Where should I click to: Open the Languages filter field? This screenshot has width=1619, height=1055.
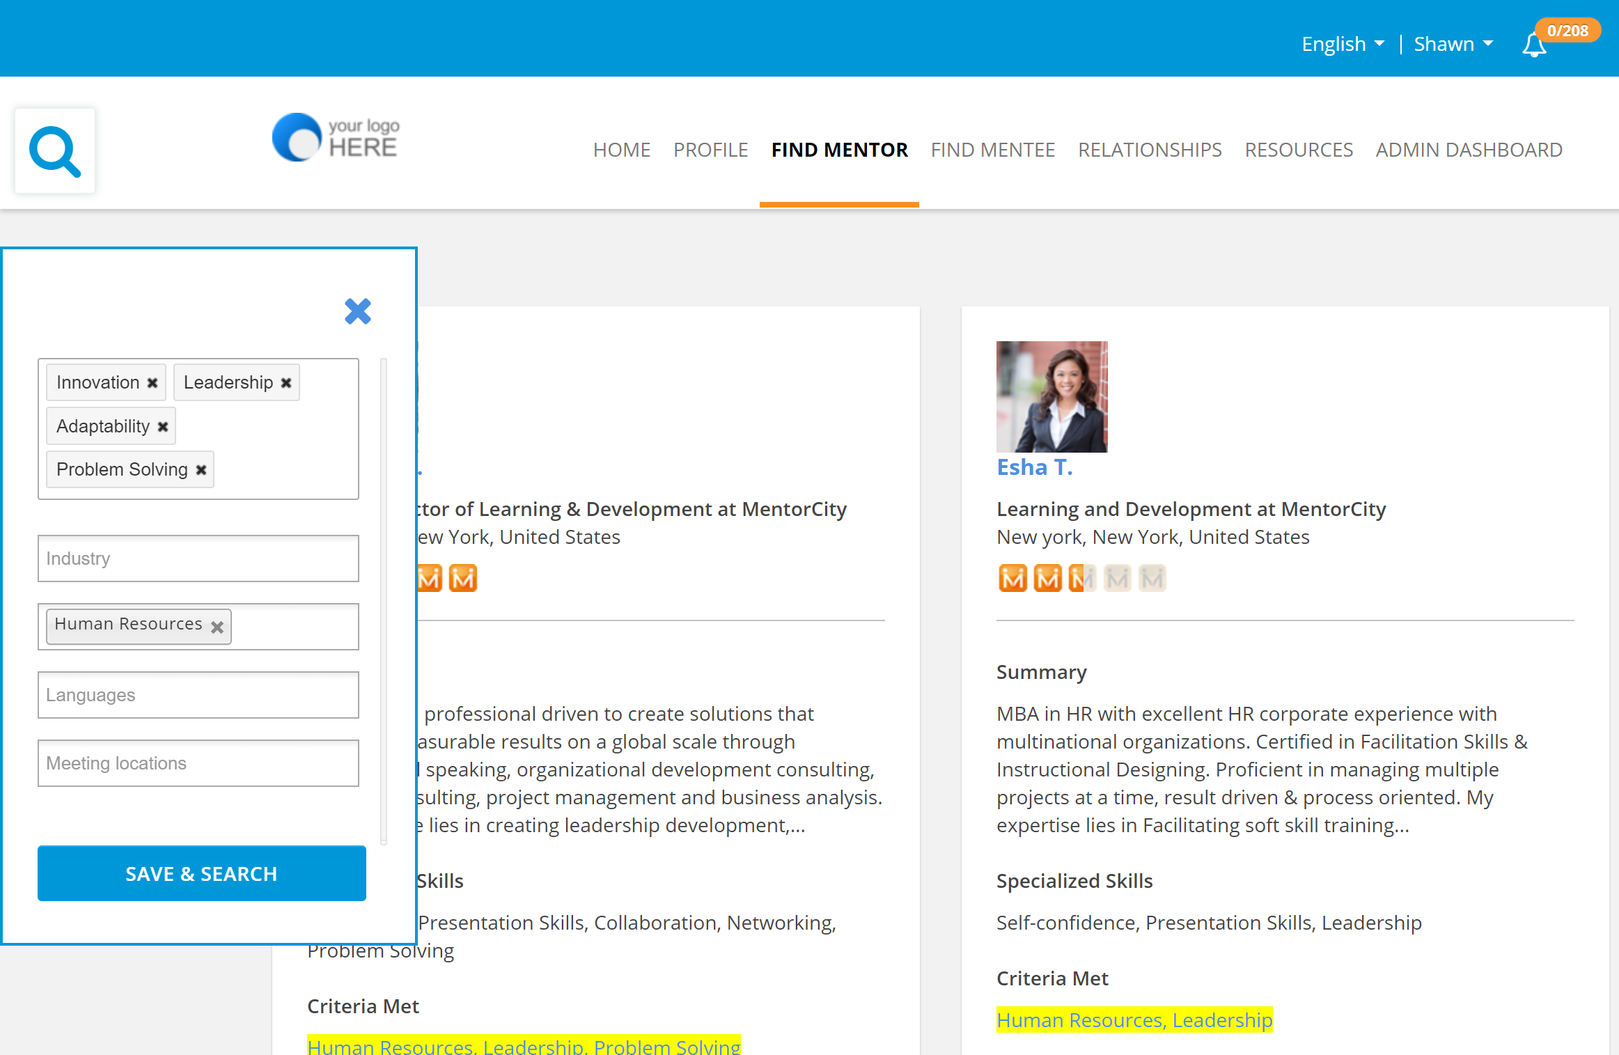click(198, 695)
